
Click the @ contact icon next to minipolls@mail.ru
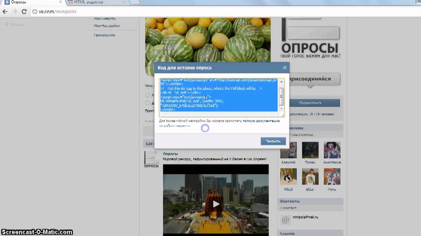(285, 220)
